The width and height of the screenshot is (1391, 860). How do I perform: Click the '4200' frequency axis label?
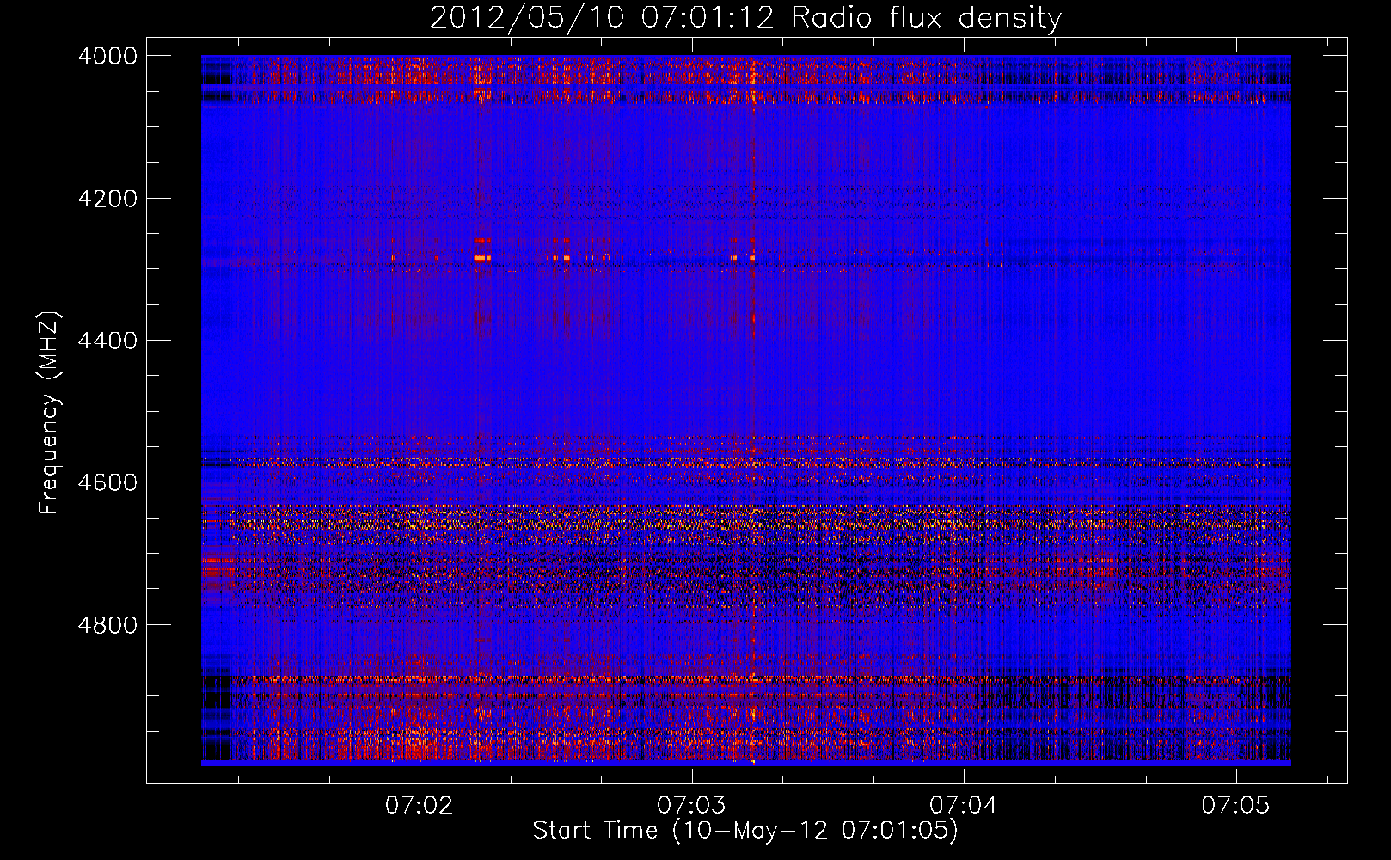coord(107,199)
